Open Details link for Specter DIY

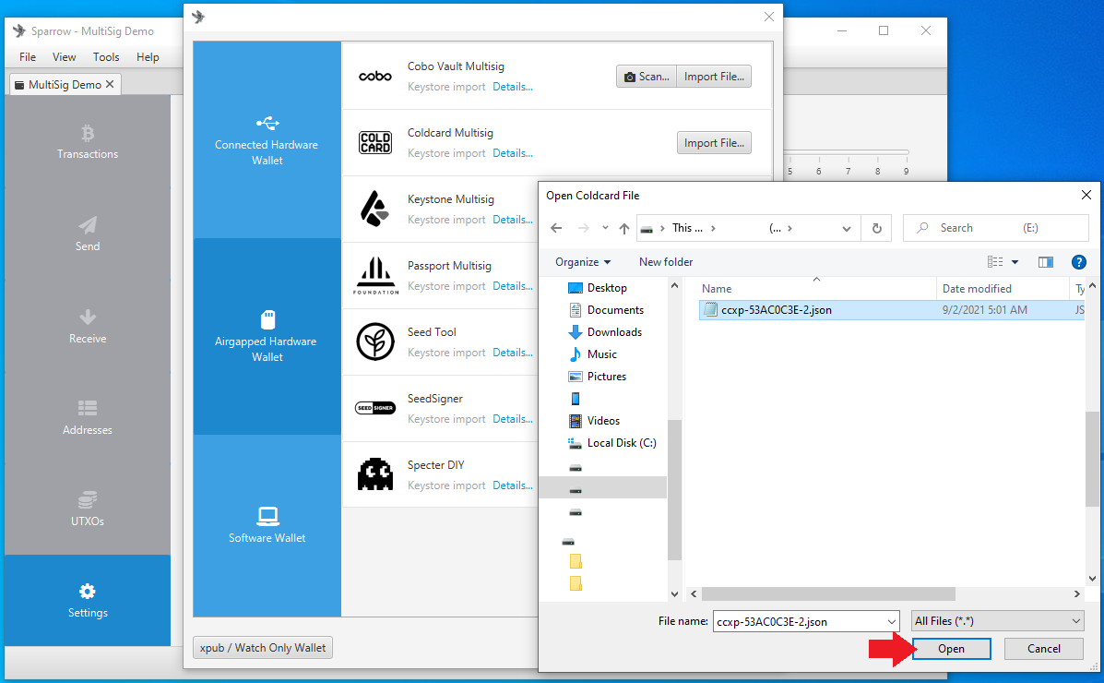[x=513, y=485]
